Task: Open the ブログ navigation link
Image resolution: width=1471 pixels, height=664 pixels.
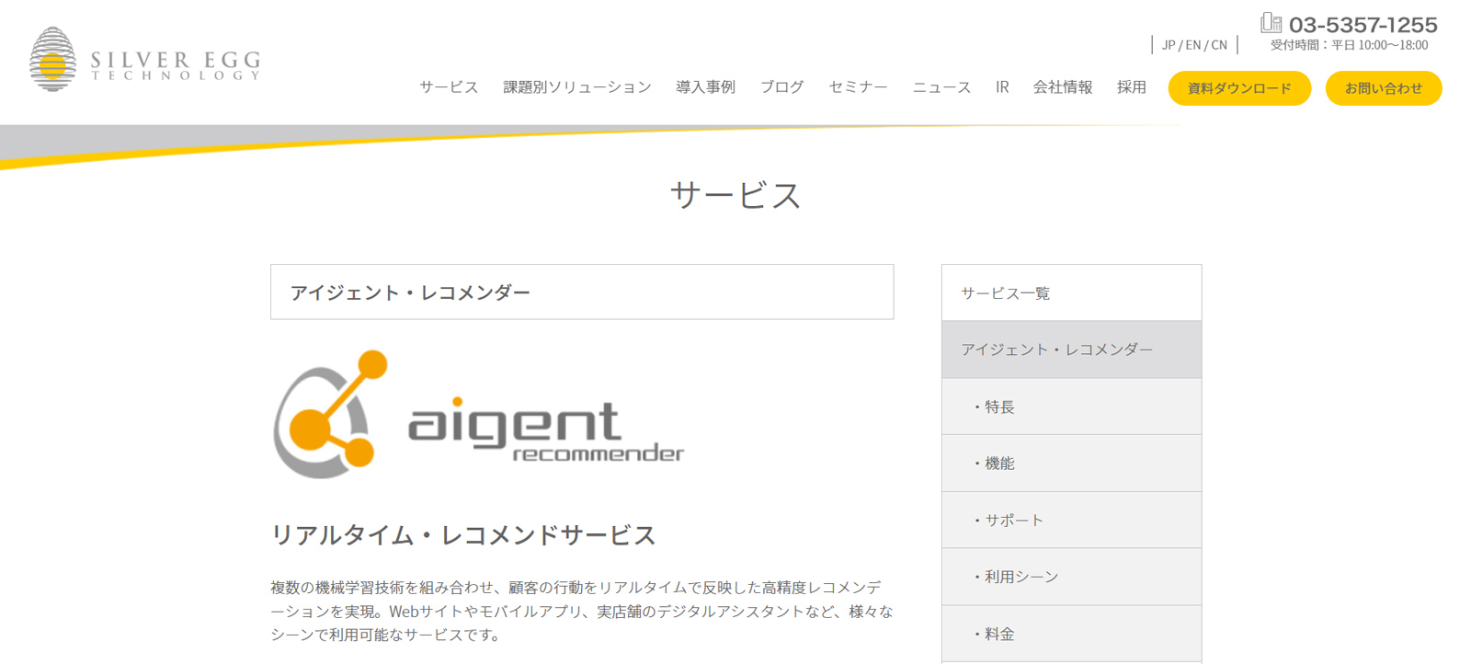Action: (x=781, y=87)
